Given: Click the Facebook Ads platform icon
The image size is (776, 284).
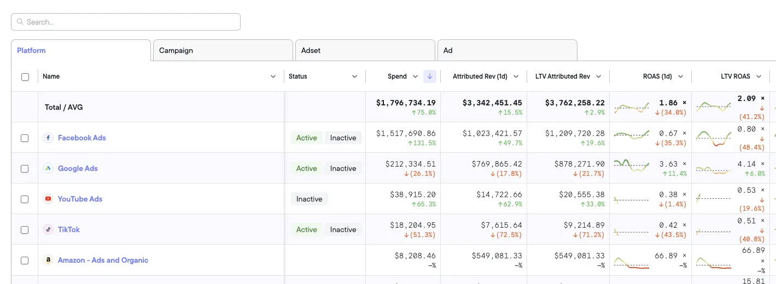Looking at the screenshot, I should (48, 138).
